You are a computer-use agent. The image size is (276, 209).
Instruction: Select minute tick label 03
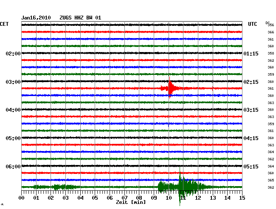click(x=65, y=198)
